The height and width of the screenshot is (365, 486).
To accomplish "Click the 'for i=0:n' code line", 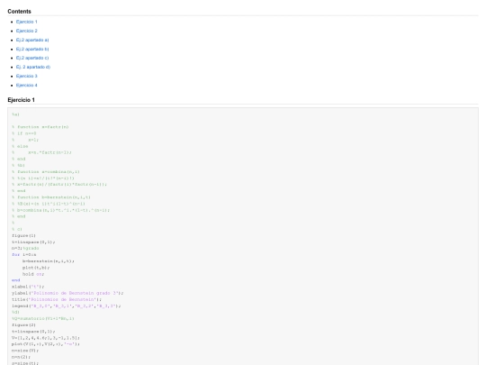I will [x=24, y=254].
